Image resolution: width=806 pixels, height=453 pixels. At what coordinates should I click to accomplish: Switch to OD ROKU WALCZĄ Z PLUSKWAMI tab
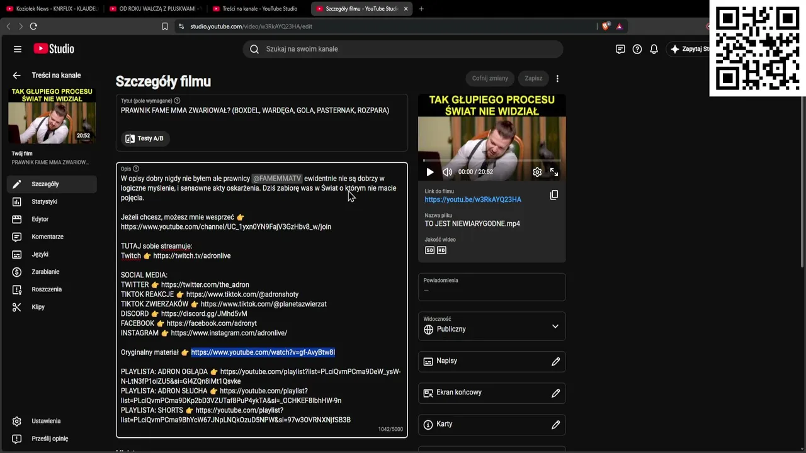155,9
